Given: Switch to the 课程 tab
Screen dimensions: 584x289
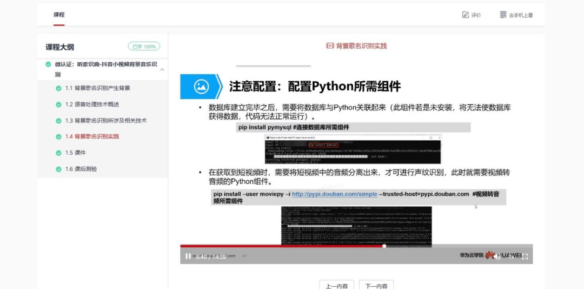Looking at the screenshot, I should tap(59, 15).
